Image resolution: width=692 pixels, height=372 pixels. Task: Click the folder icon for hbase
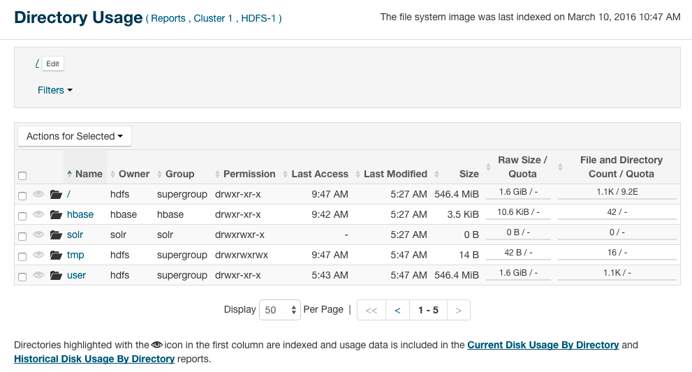(56, 214)
